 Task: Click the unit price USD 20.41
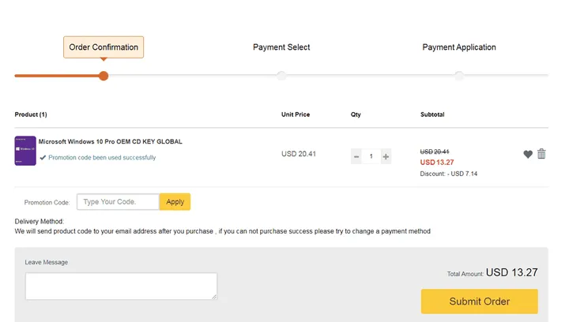pos(299,154)
